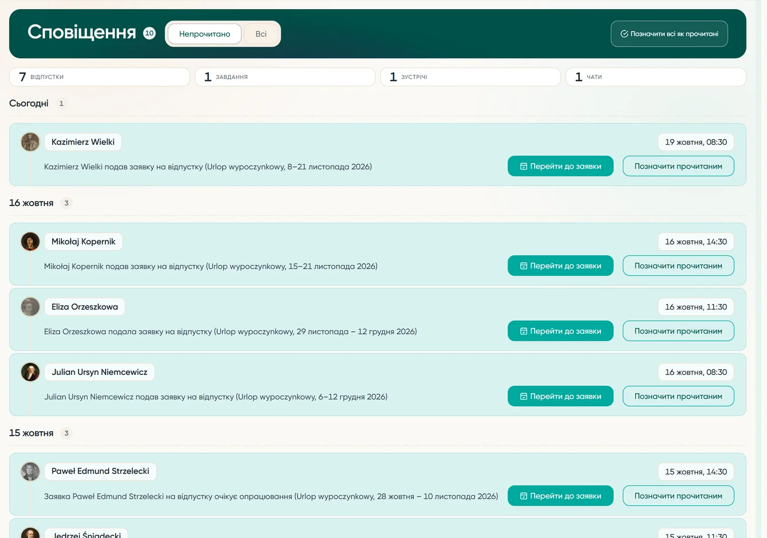
Task: Open Julian Ursyn Niemcewicz's avatar
Action: [x=30, y=372]
